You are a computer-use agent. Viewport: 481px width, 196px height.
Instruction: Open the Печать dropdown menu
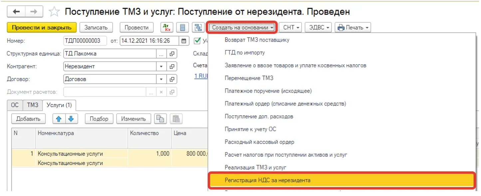(353, 28)
